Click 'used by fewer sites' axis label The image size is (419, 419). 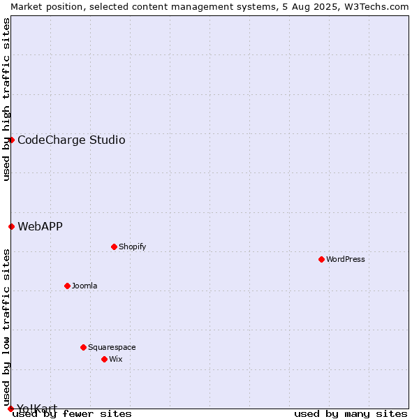pos(72,414)
